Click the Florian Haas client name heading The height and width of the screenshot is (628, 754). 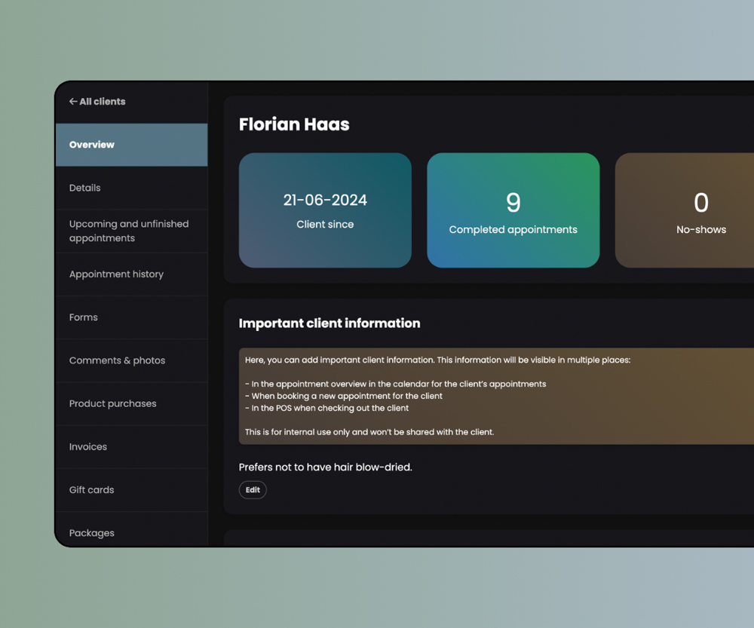tap(294, 124)
